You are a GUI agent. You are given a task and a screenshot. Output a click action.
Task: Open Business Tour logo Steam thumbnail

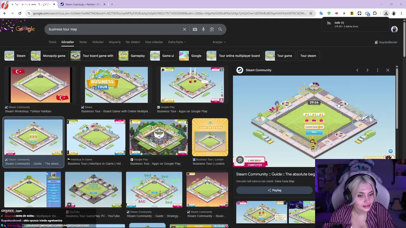click(x=116, y=85)
